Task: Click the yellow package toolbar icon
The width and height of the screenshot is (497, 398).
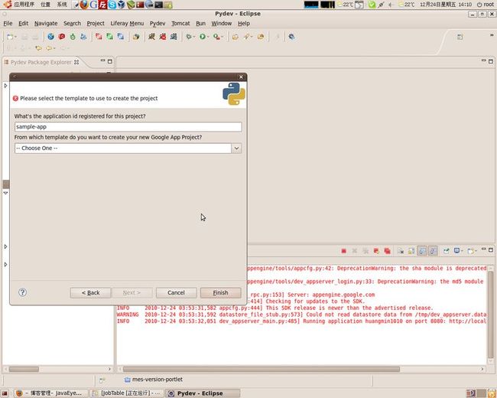Action: pos(136,37)
